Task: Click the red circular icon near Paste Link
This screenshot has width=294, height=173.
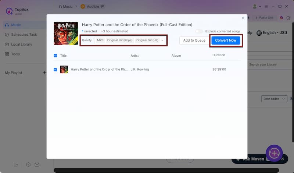Action: [282, 18]
